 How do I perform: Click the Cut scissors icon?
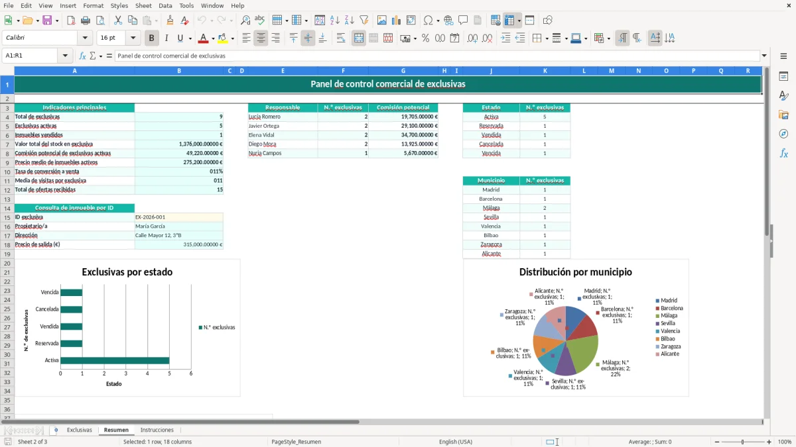click(117, 21)
